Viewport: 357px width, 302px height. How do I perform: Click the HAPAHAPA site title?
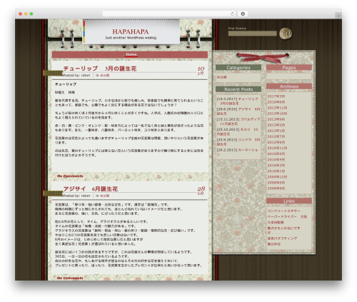coord(131,31)
